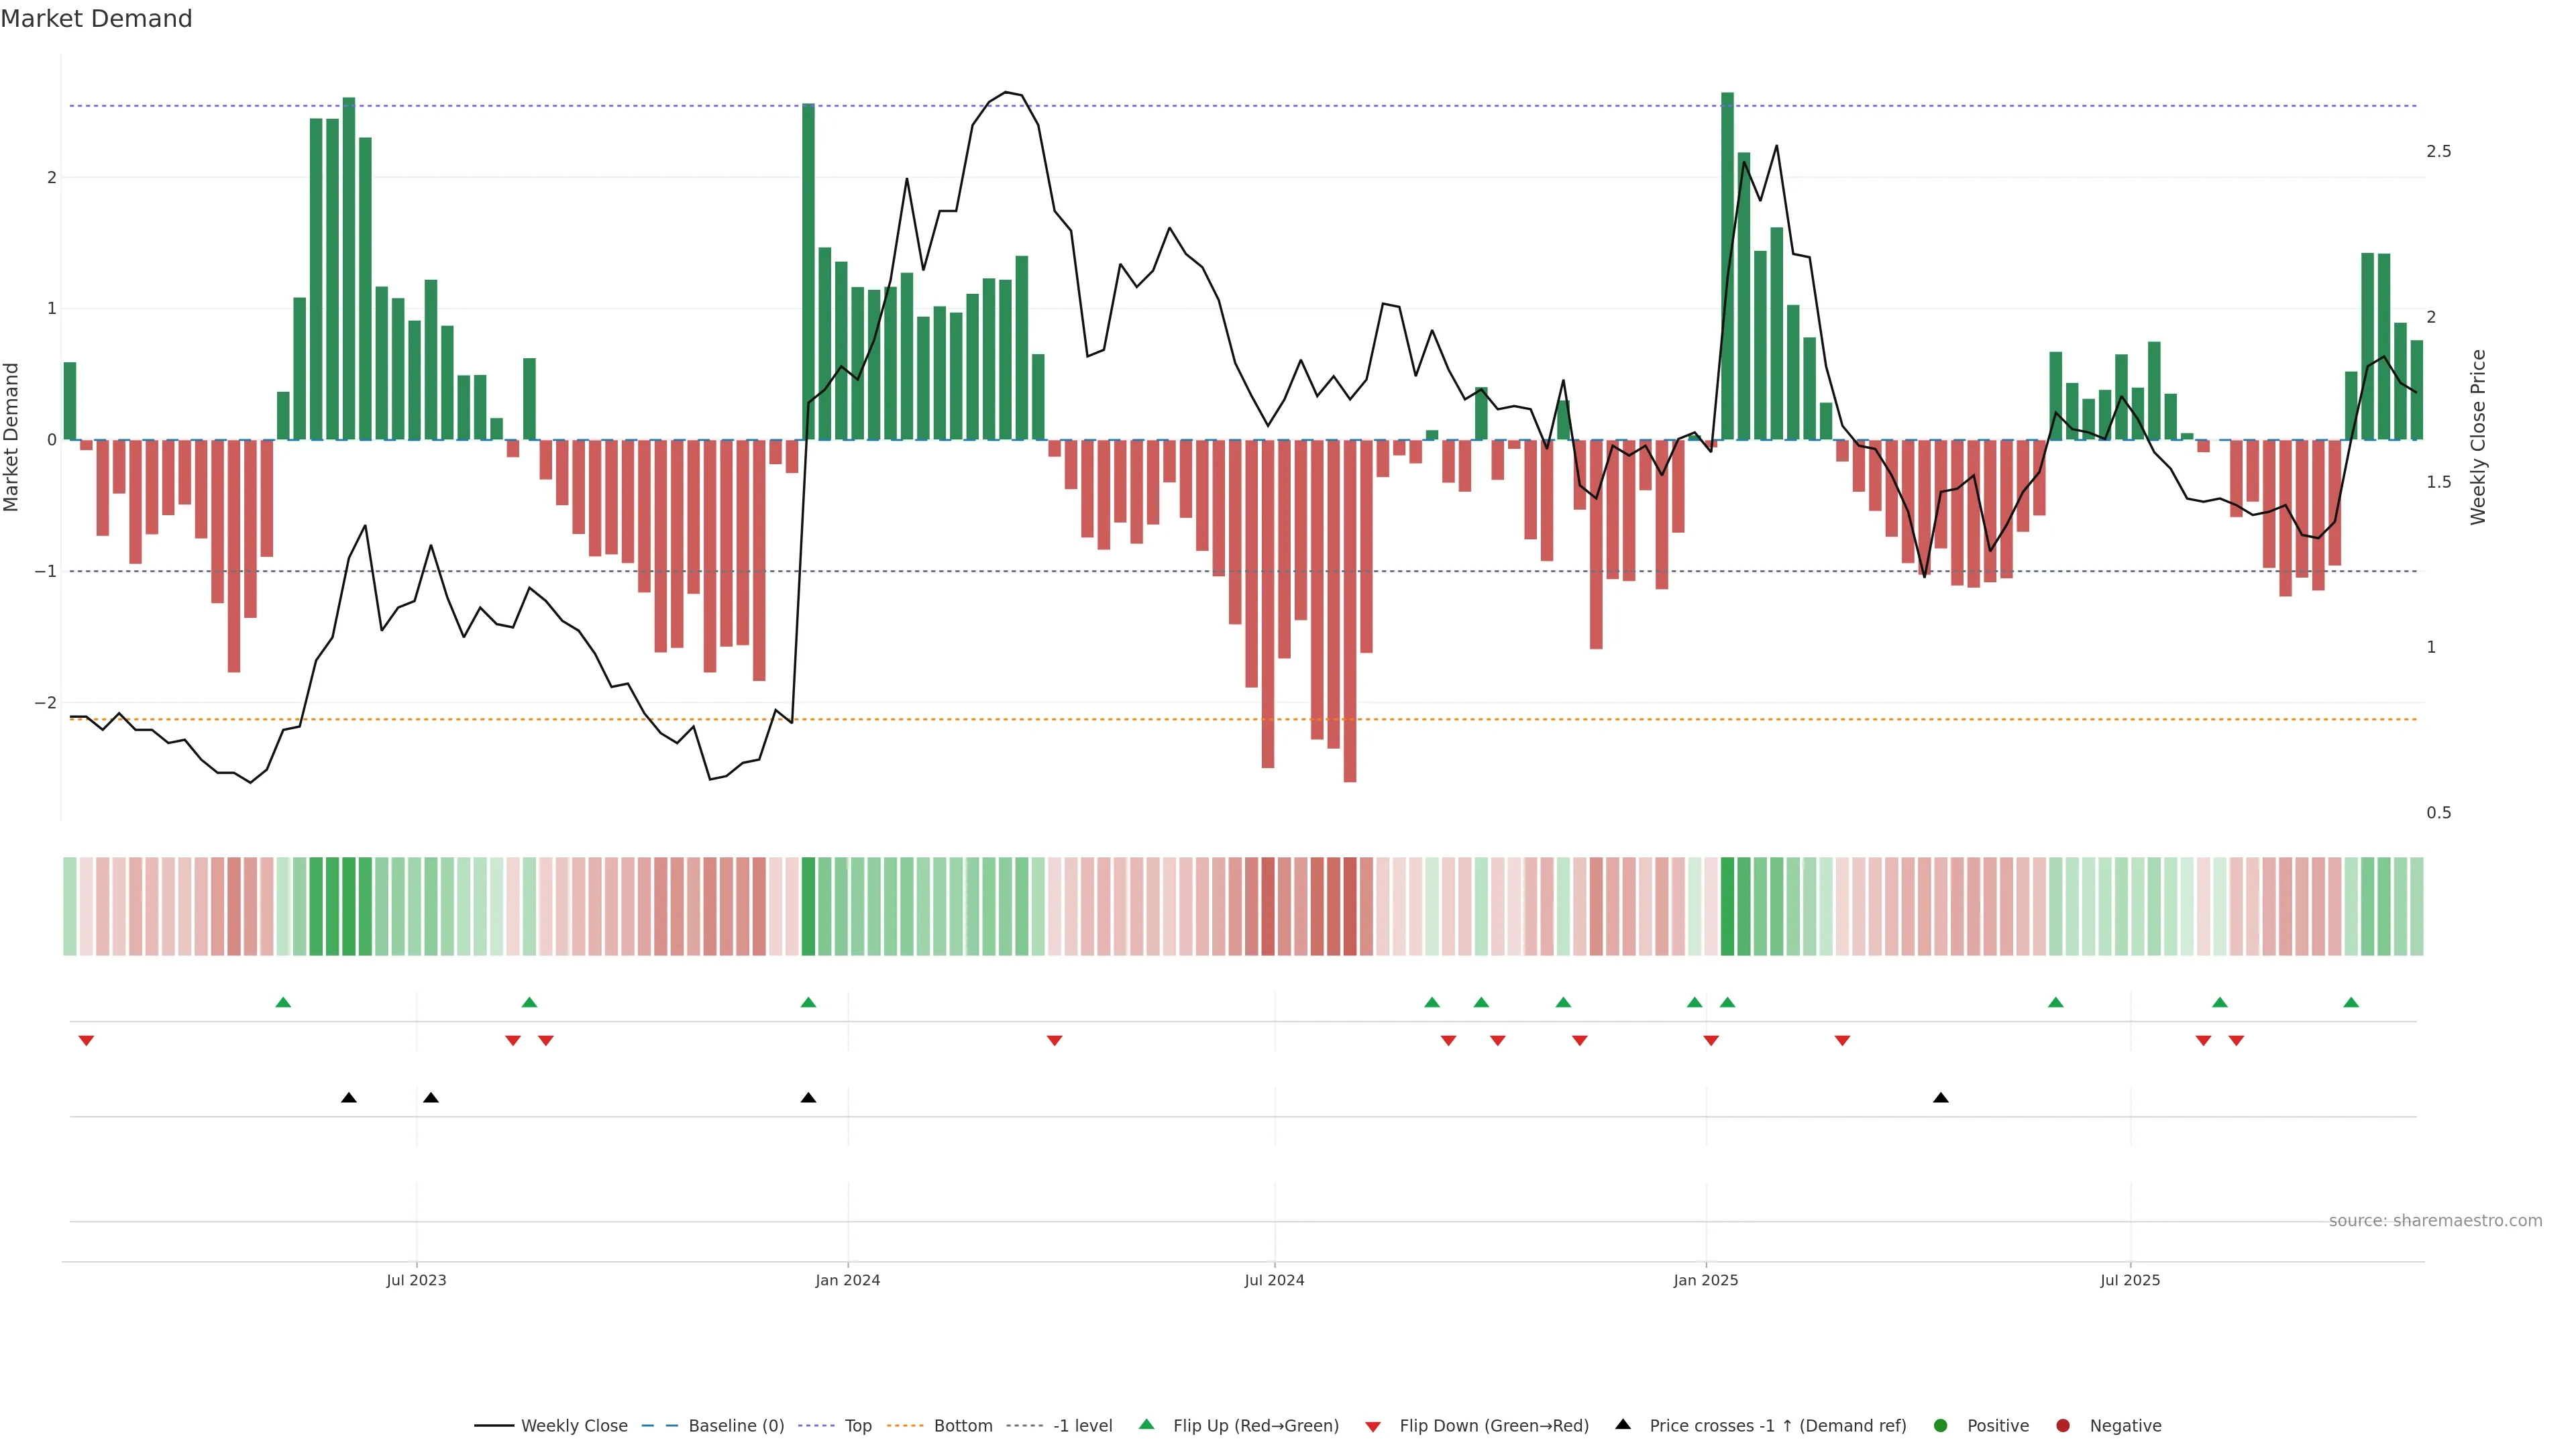The width and height of the screenshot is (2576, 1449).
Task: Click the red Negative circle in legend
Action: [2063, 1425]
